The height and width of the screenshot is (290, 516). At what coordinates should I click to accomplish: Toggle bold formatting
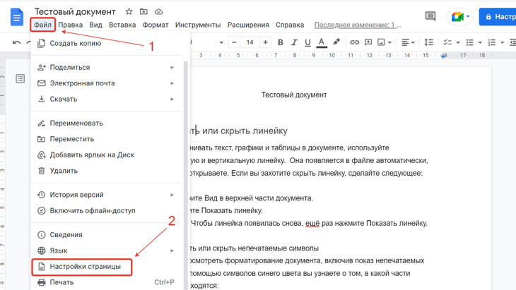[x=281, y=42]
